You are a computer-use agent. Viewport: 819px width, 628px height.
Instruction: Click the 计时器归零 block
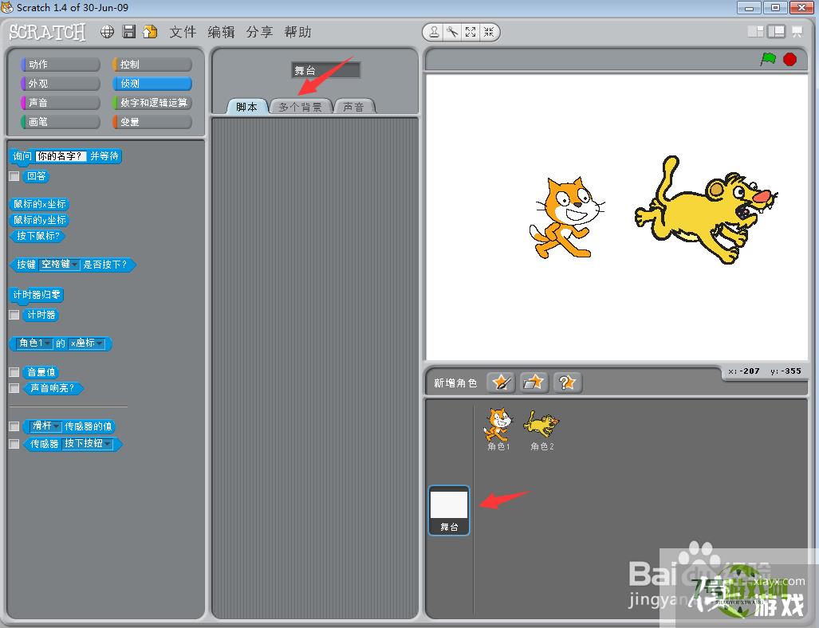37,295
